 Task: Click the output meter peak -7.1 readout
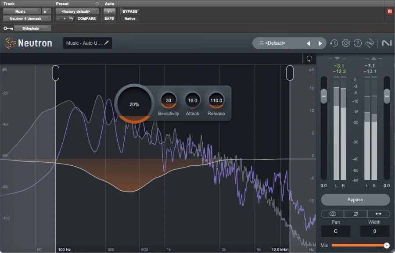pos(370,66)
